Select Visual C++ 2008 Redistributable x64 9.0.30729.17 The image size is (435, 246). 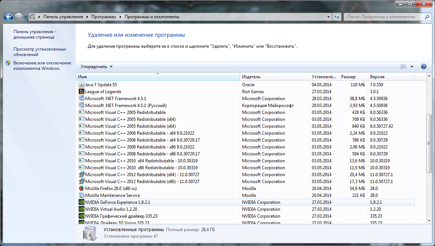tap(245, 140)
